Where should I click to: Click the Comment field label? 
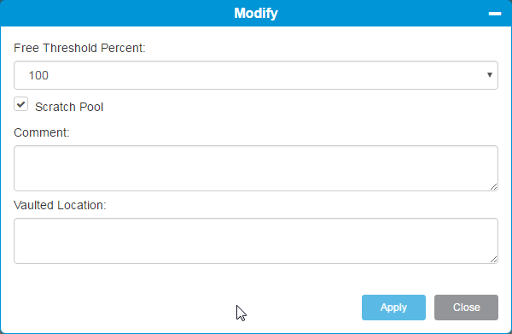coord(42,132)
